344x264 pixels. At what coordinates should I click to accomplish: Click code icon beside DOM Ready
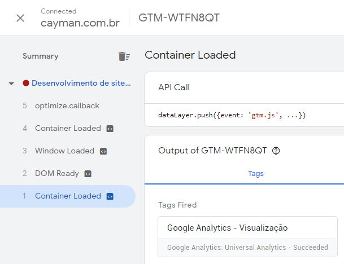[x=88, y=174]
